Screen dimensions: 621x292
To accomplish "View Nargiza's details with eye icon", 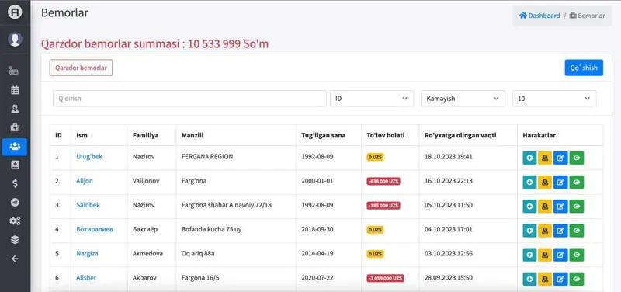I will (577, 255).
